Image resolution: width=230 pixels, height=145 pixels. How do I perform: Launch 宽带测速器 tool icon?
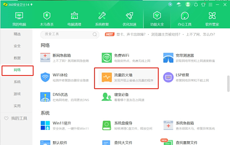click(168, 58)
